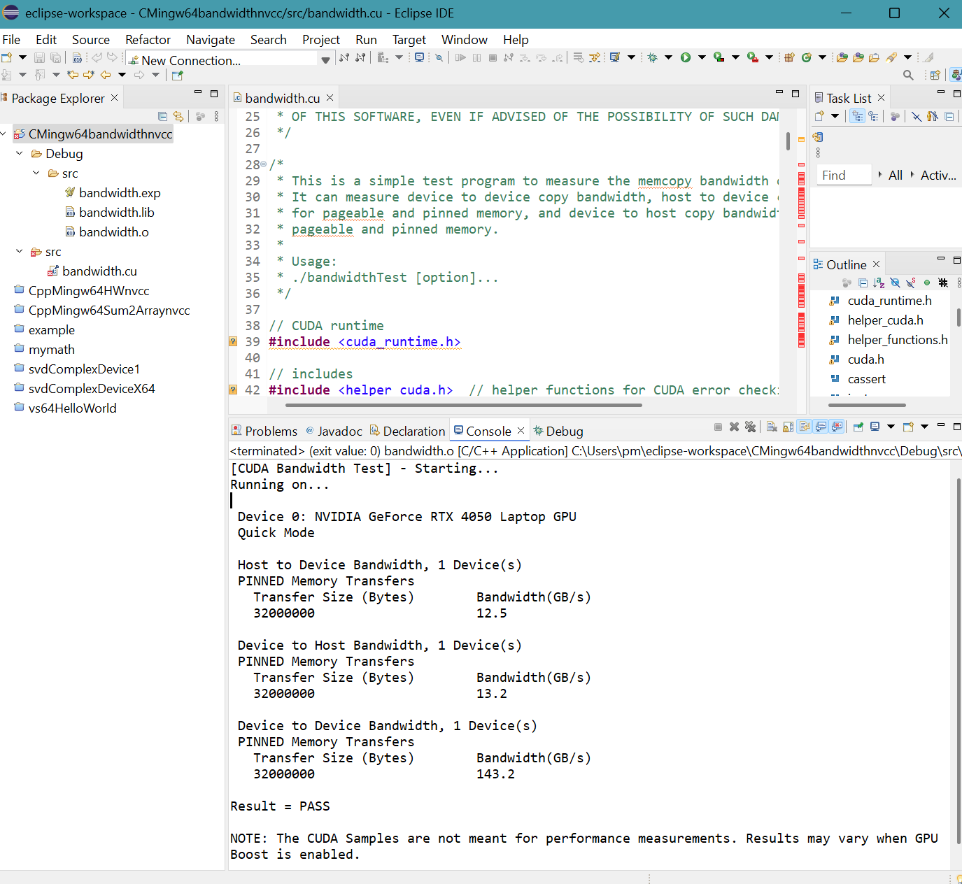962x884 pixels.
Task: Collapse comment fold at line 28
Action: (264, 165)
